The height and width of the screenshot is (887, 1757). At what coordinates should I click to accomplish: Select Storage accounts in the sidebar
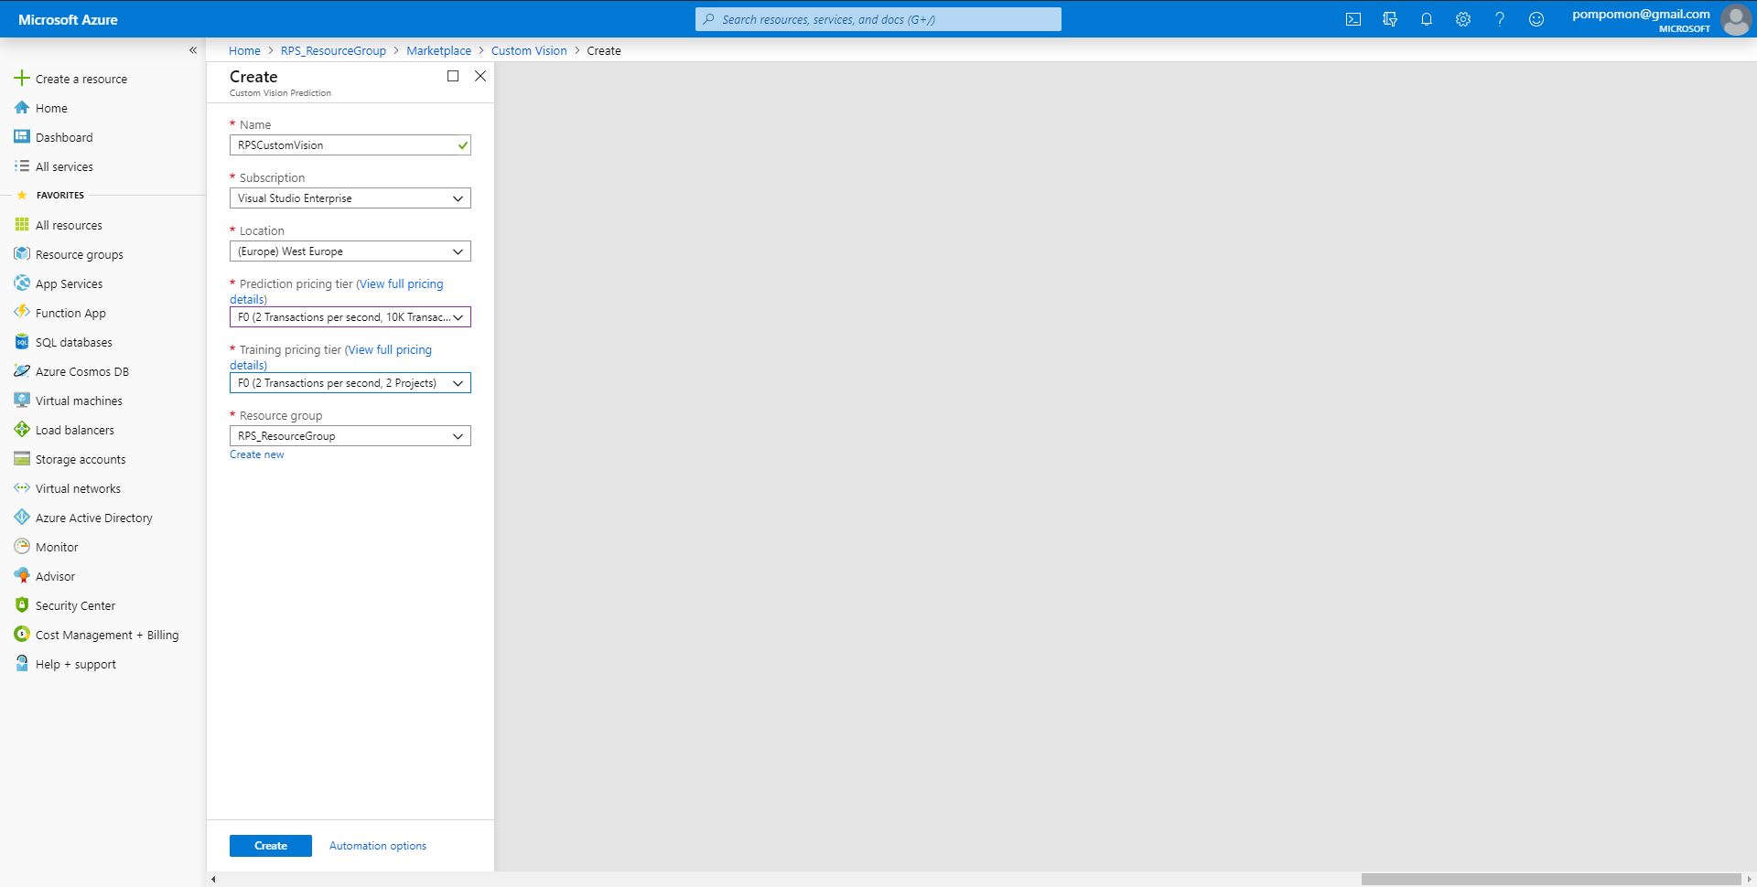81,459
